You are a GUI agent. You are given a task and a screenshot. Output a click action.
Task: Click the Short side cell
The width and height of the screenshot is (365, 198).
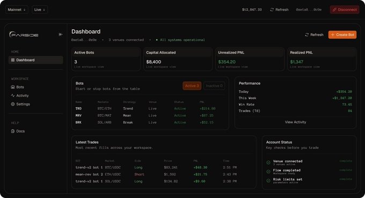(x=139, y=174)
